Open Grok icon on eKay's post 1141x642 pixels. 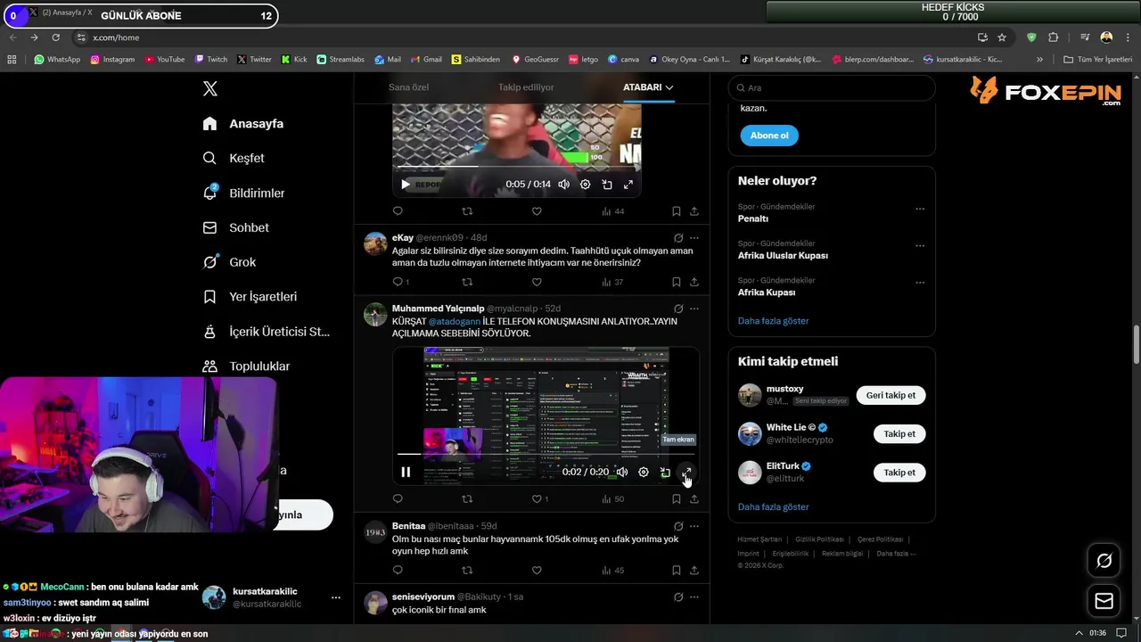point(678,238)
